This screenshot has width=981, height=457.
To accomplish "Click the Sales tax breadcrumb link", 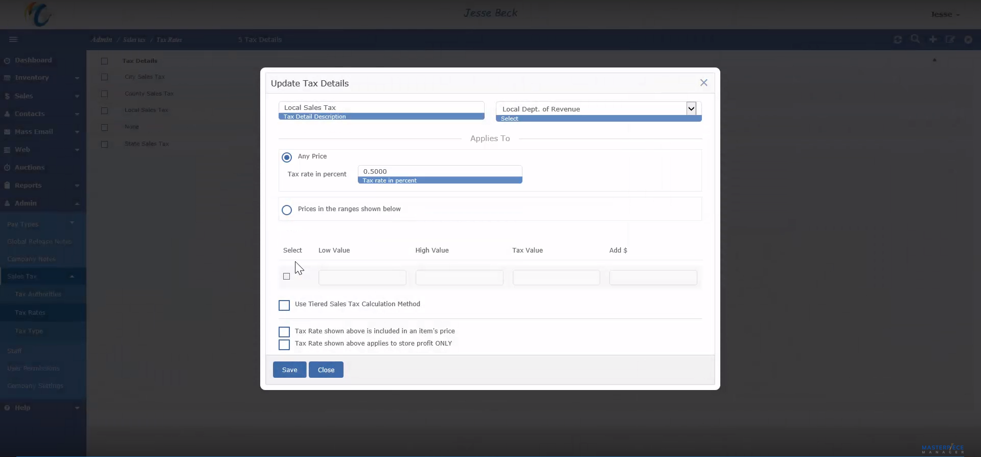I will [134, 40].
